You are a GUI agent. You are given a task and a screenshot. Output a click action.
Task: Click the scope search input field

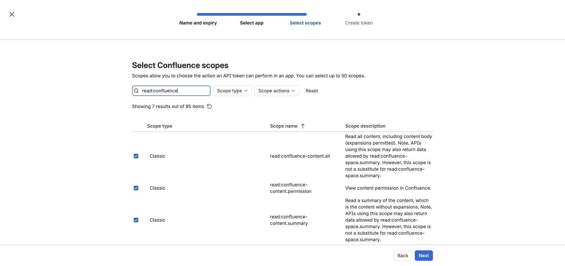(x=171, y=91)
